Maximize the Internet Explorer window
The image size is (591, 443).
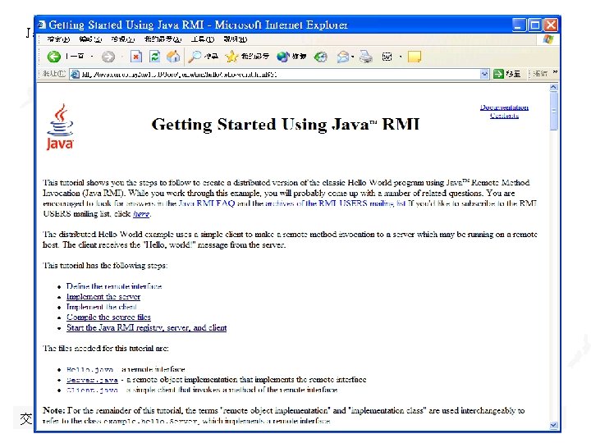535,25
